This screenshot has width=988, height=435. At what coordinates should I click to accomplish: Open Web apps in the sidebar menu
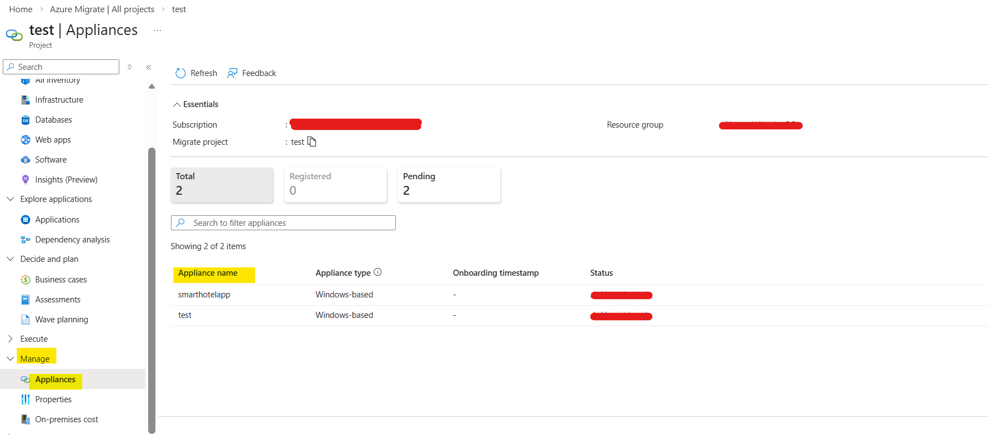click(x=53, y=140)
